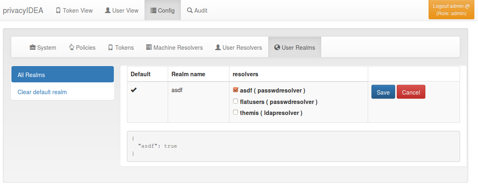The image size is (478, 192).
Task: Uncheck the asdf passwdresolver checkbox
Action: click(236, 90)
